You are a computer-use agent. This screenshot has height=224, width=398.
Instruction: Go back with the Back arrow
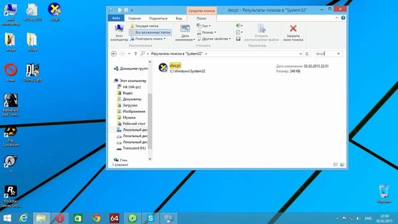[114, 54]
